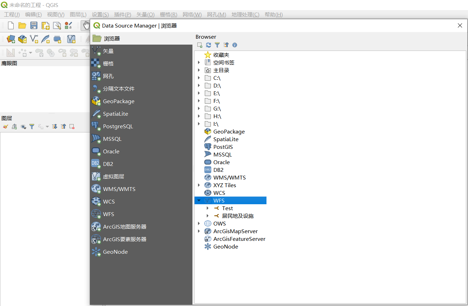Select the 矢量 vector source tab
Screen dimensions: 468x306
[x=141, y=51]
